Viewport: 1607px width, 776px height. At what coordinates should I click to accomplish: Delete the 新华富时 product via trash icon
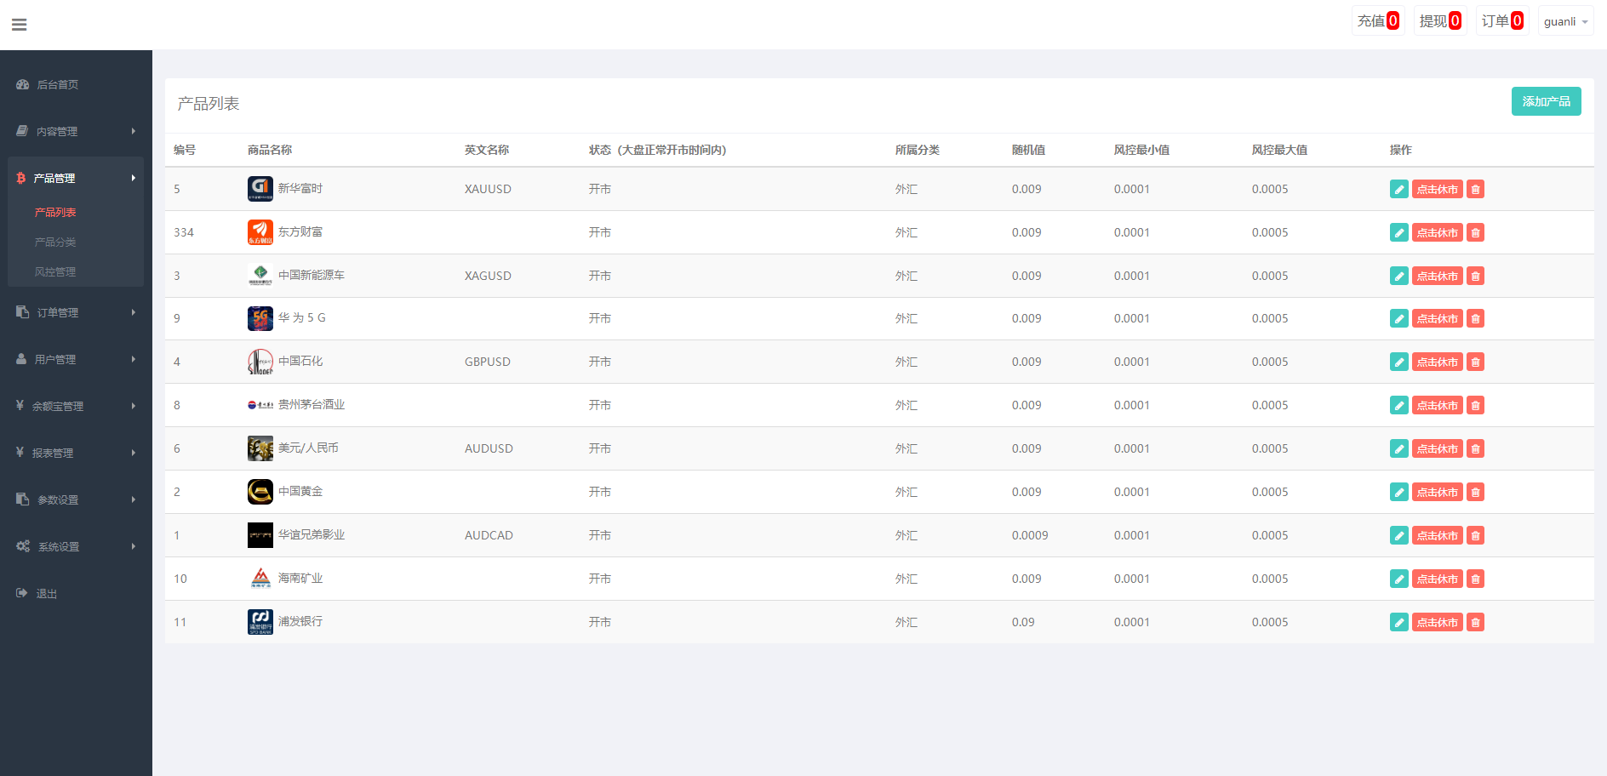pos(1475,189)
